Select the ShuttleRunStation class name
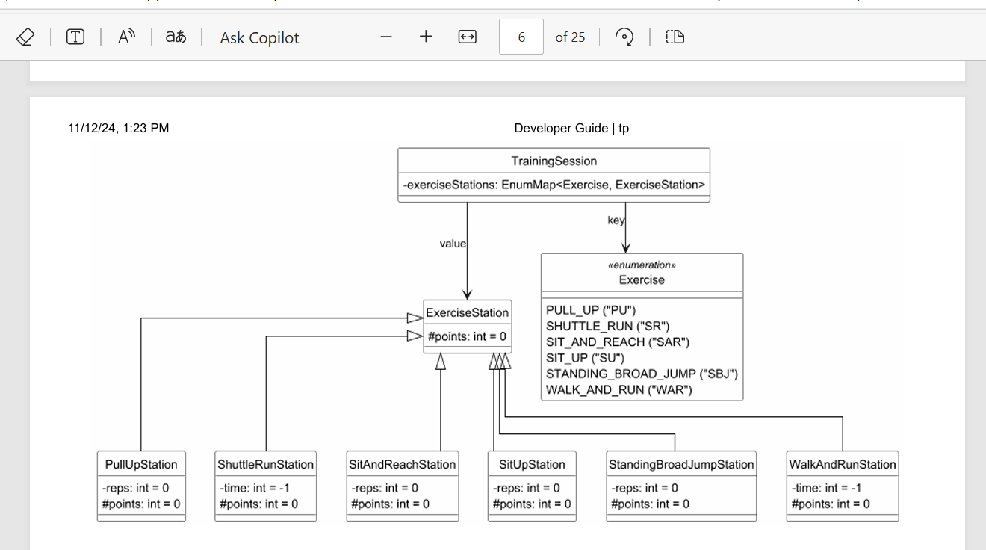 [x=265, y=464]
